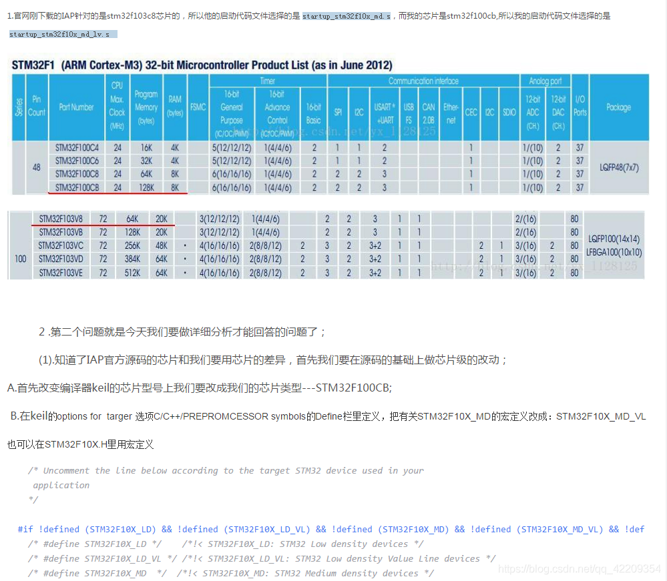Click the STM32F103VC part number cell
Screen dimensions: 667x581
[x=61, y=245]
